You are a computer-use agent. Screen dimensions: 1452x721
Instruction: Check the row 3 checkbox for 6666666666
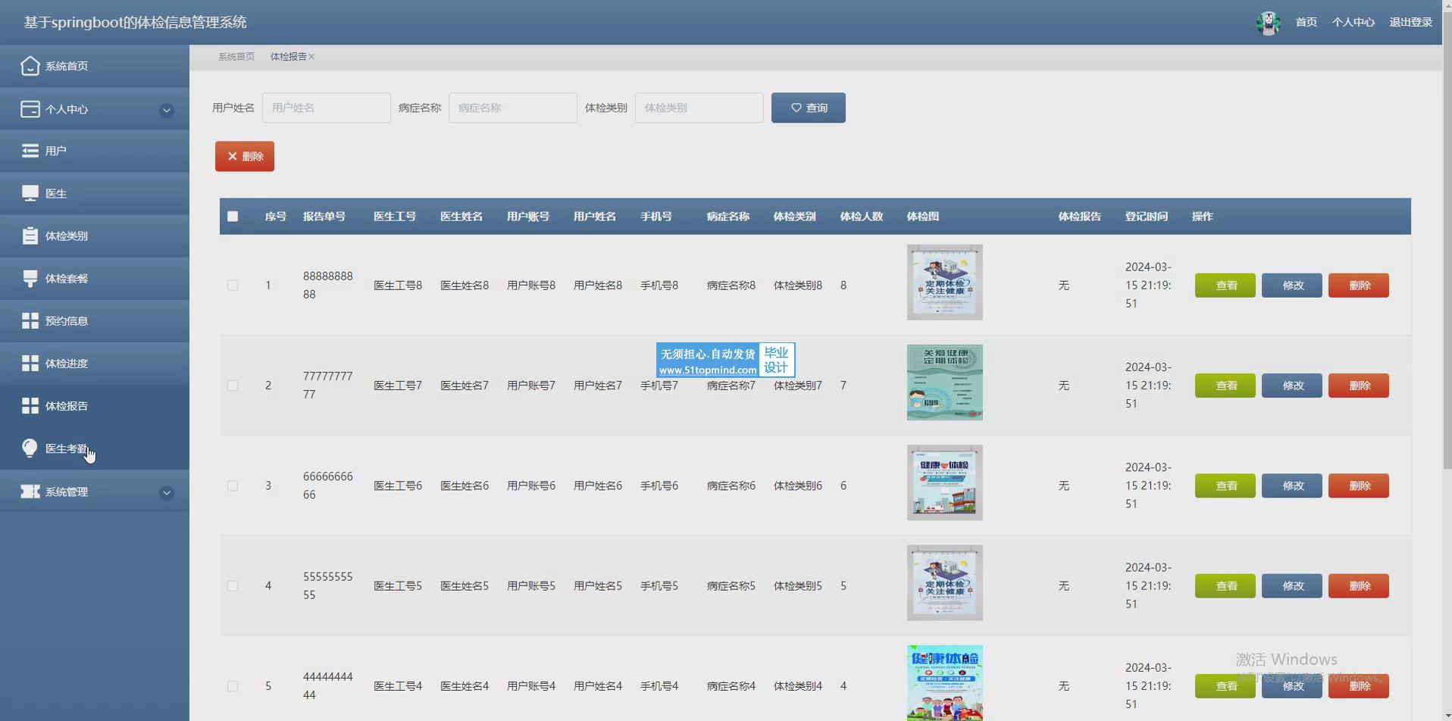point(233,485)
